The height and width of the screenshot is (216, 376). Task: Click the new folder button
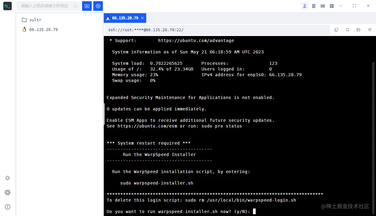coord(87,6)
